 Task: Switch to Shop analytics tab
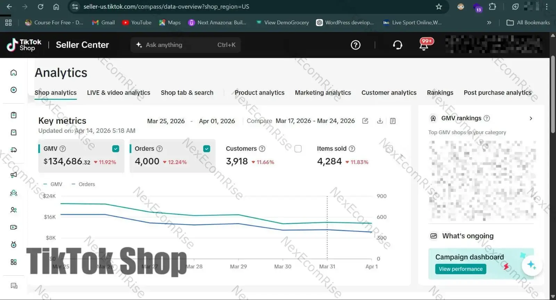click(56, 93)
